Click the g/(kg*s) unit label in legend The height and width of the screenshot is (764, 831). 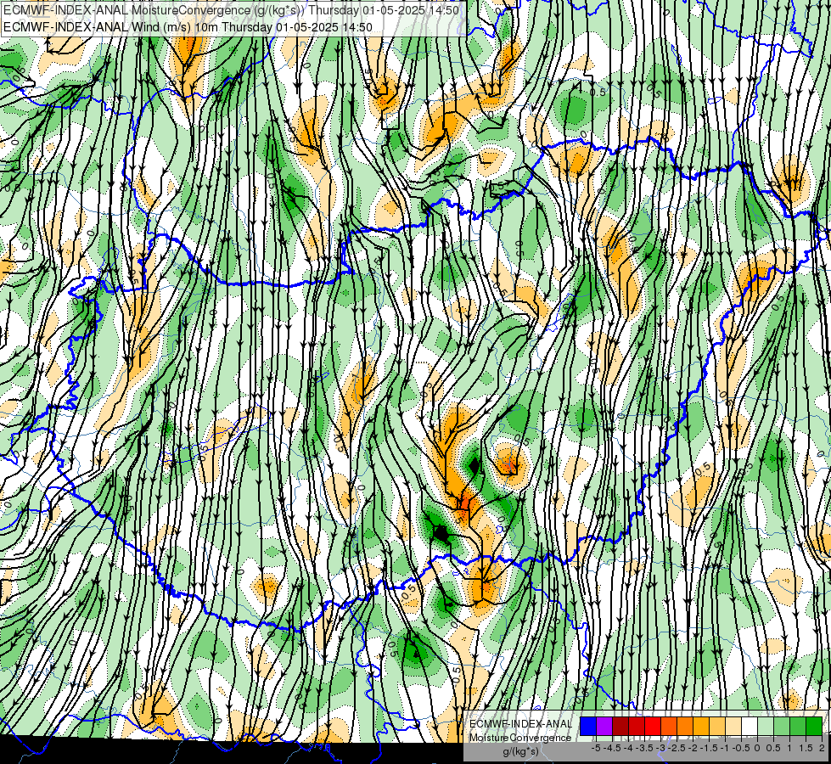pyautogui.click(x=521, y=751)
